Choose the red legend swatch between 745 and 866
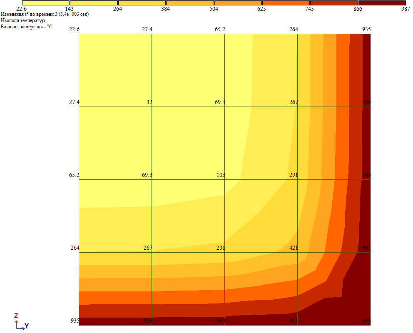Screen dimensions: 413x333 coord(334,3)
